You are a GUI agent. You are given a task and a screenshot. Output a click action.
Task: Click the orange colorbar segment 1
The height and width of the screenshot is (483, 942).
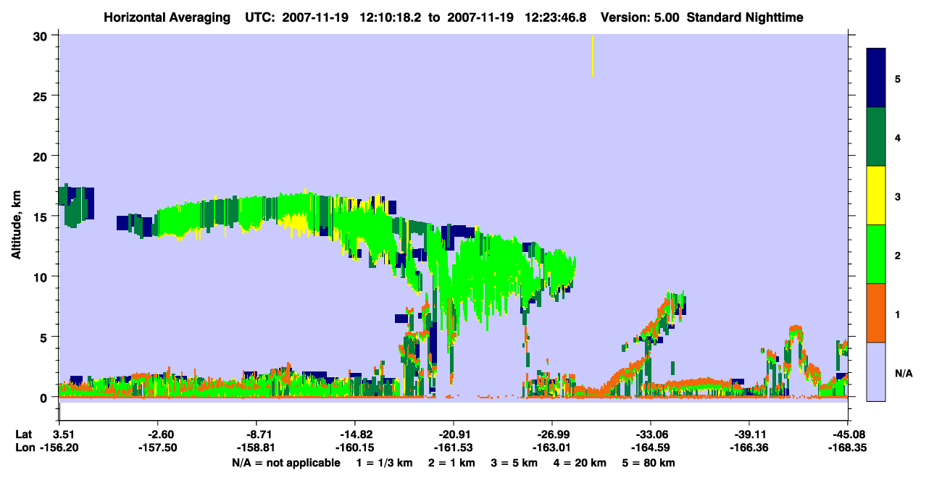(876, 313)
